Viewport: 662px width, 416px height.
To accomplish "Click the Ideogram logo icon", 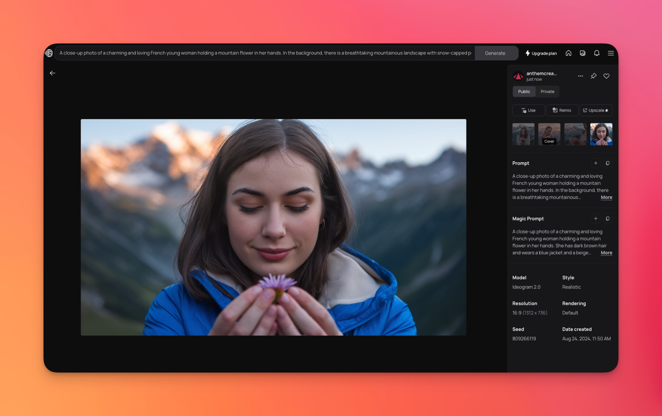I will click(49, 53).
